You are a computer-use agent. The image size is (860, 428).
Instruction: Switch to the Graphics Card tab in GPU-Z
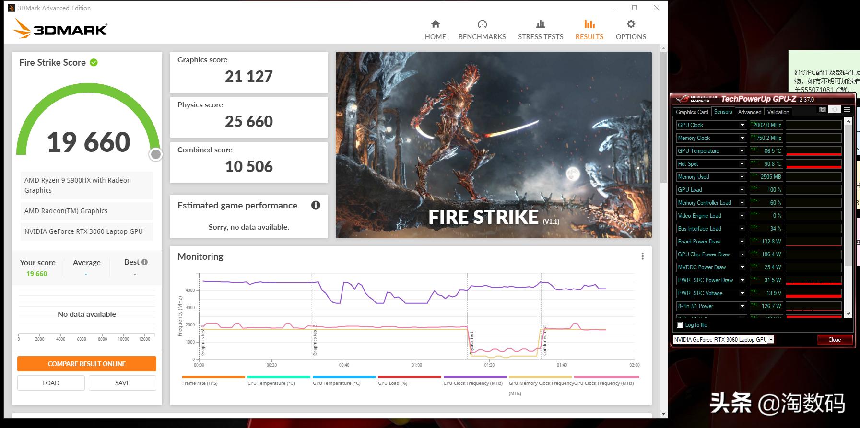(692, 112)
